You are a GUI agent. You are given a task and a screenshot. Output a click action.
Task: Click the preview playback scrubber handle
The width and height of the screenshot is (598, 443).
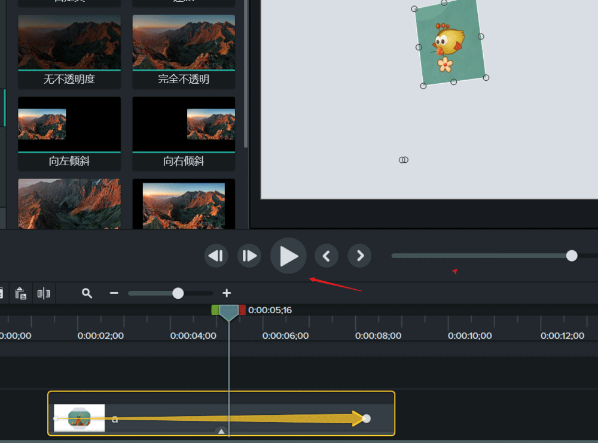pyautogui.click(x=572, y=256)
